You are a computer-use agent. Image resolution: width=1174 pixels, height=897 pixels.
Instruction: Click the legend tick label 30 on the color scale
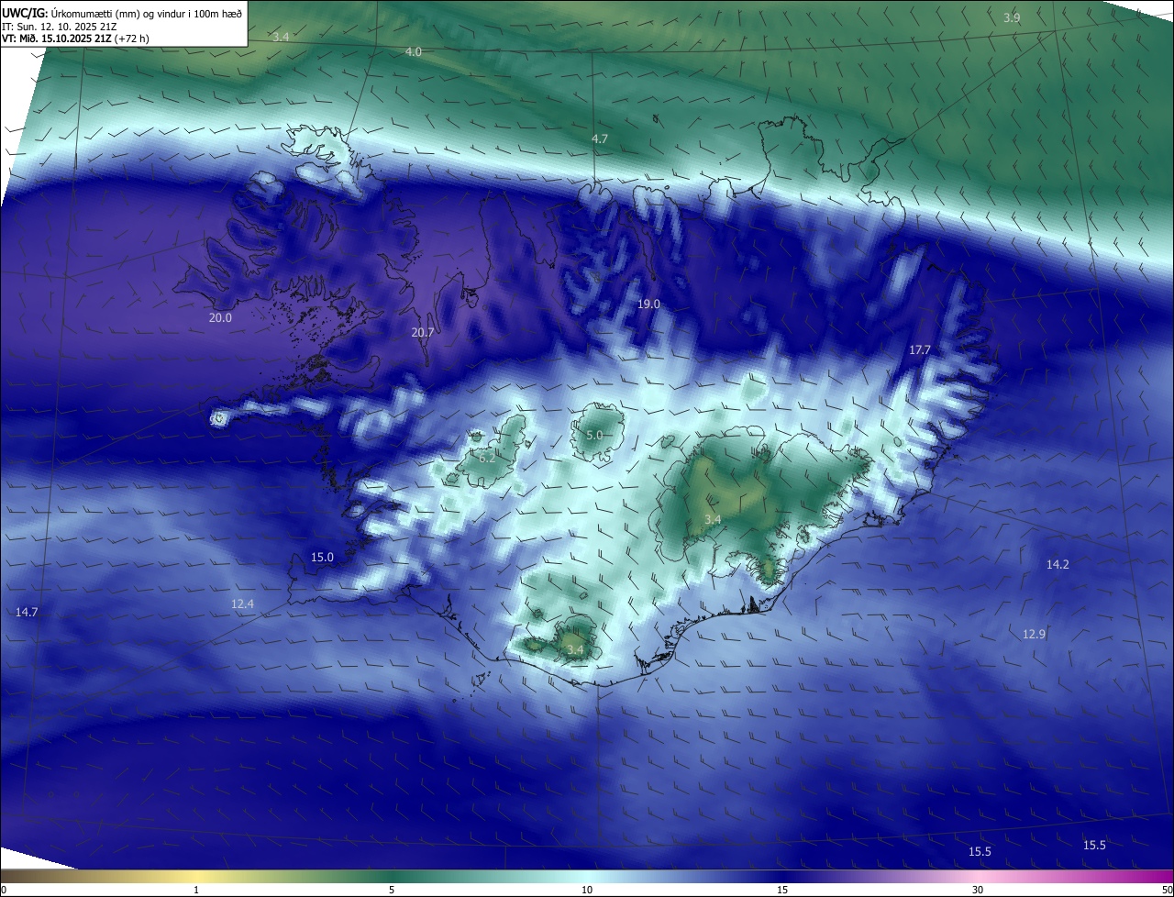click(x=978, y=890)
